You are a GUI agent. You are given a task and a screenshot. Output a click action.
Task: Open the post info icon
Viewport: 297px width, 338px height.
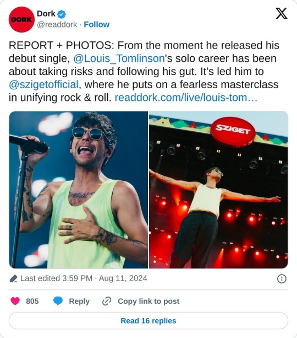[282, 278]
